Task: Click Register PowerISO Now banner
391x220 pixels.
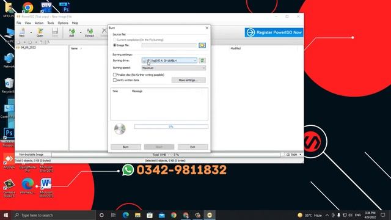Action: pos(274,32)
